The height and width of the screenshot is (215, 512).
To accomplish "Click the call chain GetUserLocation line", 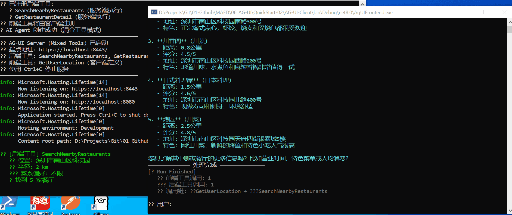I will pyautogui.click(x=242, y=191).
